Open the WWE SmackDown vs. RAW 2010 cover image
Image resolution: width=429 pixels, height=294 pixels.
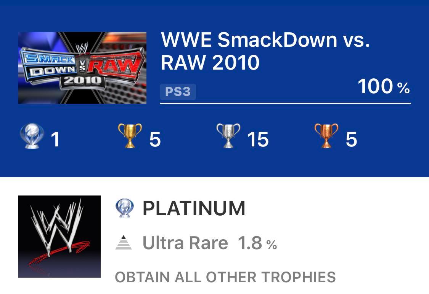[x=82, y=67]
